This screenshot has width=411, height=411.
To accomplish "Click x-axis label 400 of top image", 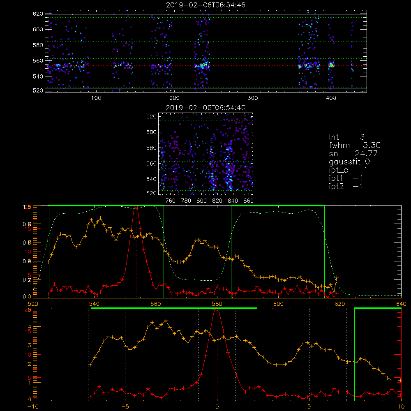I will pyautogui.click(x=331, y=98).
